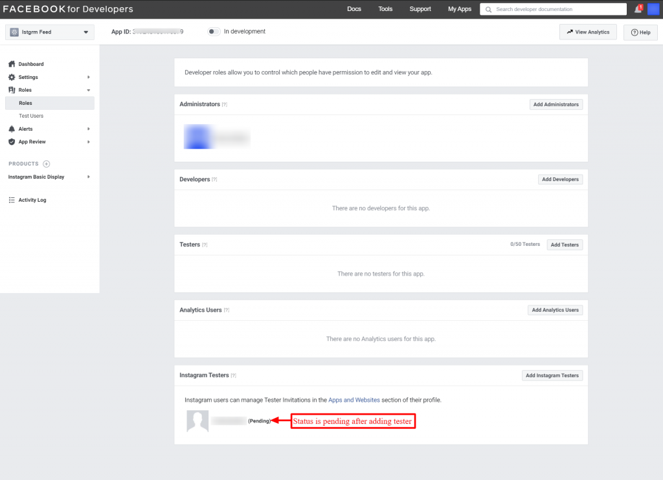Click Add Analytics Users button
This screenshot has height=480, width=663.
pos(555,310)
